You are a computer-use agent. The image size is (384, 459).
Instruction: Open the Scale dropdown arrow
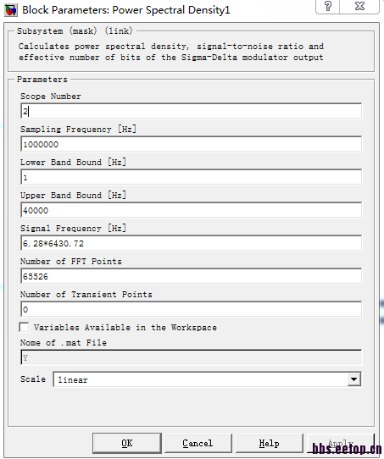[353, 379]
